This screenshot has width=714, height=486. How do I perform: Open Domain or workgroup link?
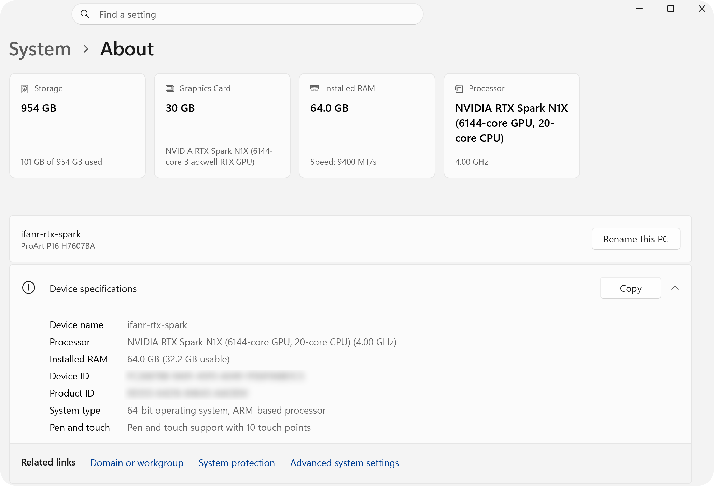[x=137, y=463]
